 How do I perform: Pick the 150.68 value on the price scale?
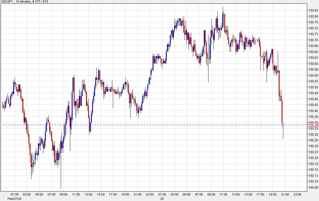(x=313, y=46)
